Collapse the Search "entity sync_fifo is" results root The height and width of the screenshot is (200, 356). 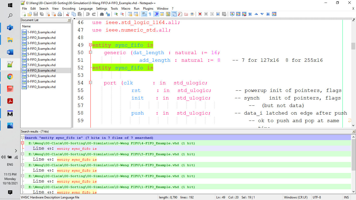pos(23,138)
